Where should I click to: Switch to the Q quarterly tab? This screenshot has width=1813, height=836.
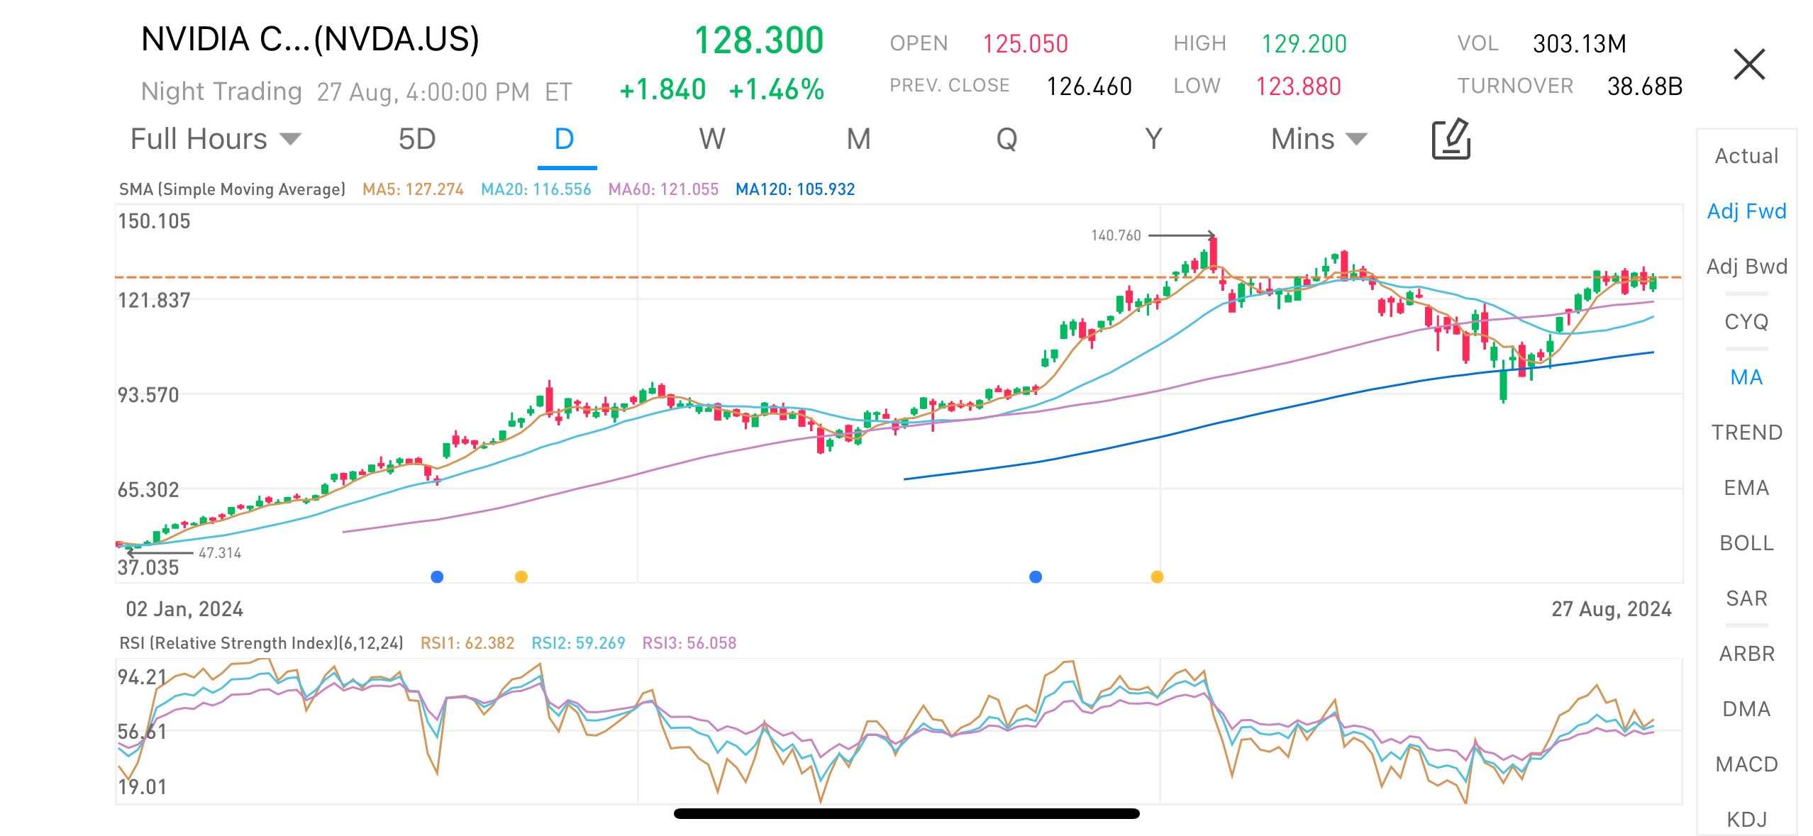pos(1007,139)
